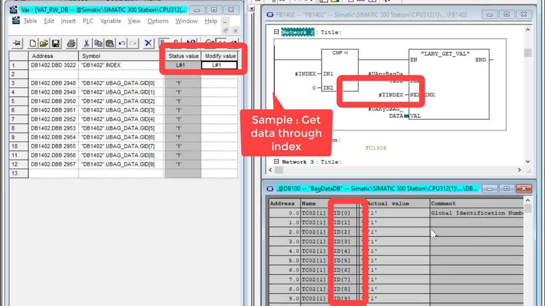Select the Symbol column header in VAT
545x306 pixels.
[121, 56]
